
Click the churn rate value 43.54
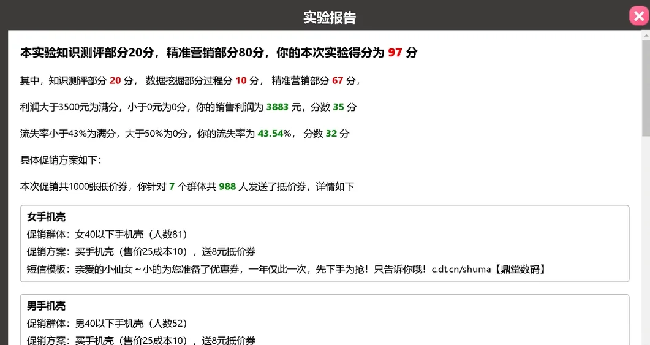[x=270, y=134]
